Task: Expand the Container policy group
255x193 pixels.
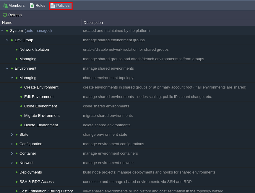Action: [12, 153]
